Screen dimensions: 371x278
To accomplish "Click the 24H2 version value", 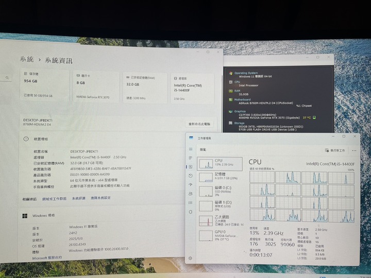I will click(x=73, y=233).
